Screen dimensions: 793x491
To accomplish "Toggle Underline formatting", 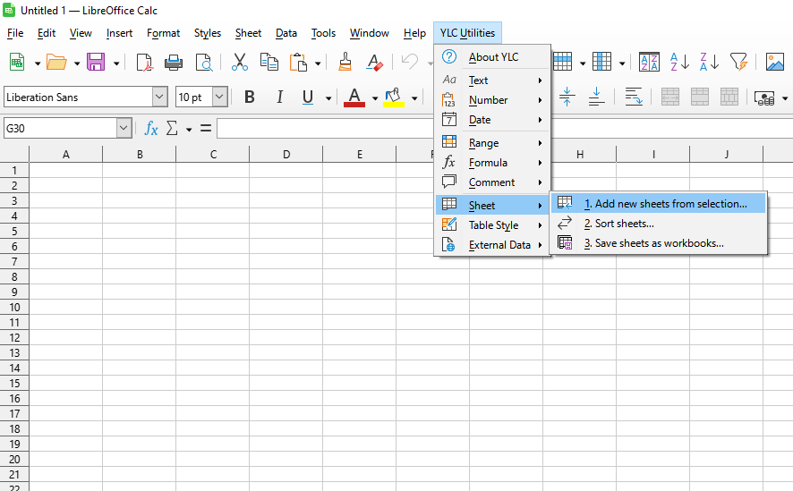I will coord(308,97).
